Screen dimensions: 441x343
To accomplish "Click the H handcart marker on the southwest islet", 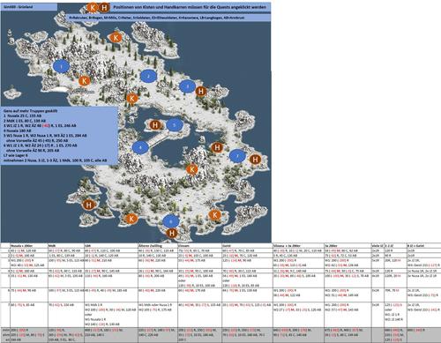I will coord(89,205).
